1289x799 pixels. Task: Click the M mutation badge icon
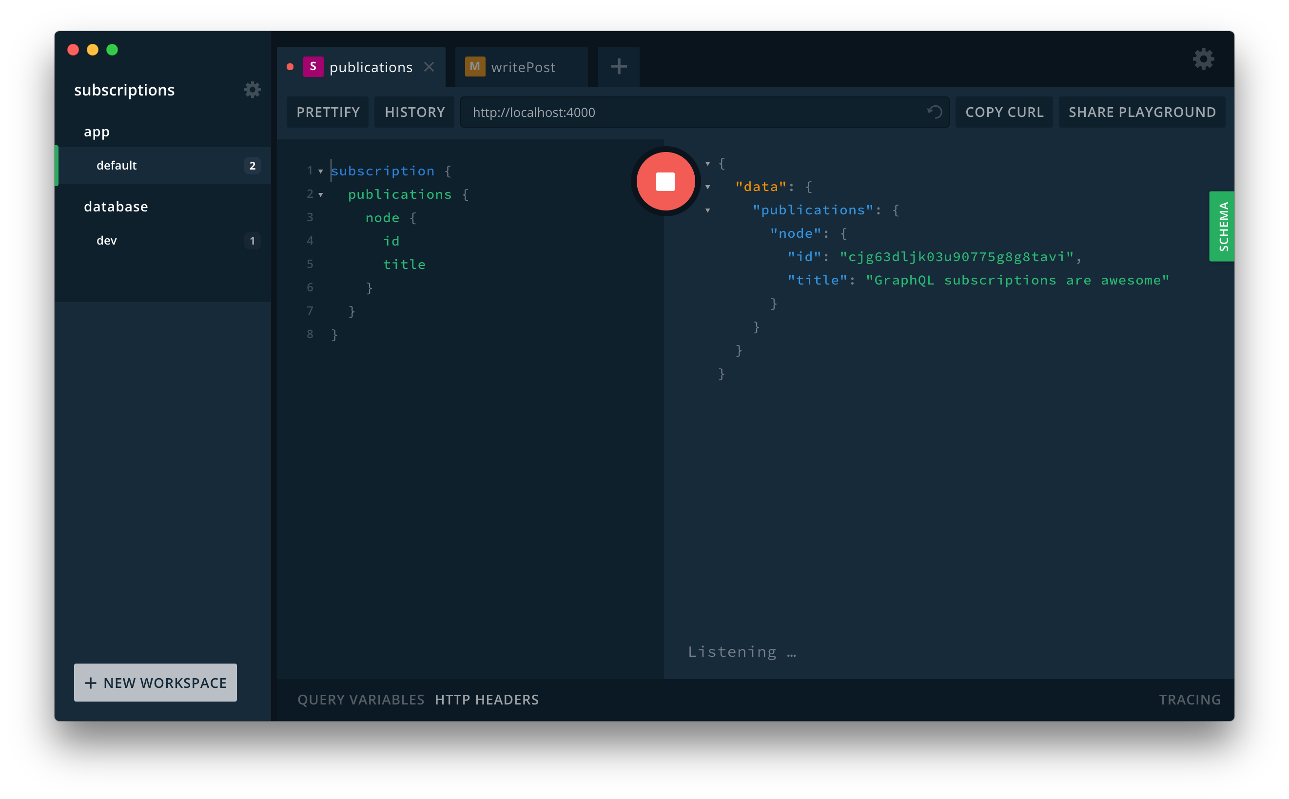click(474, 67)
